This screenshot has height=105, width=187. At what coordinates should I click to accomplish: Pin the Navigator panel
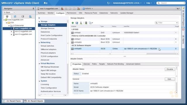pyautogui.click(x=33, y=8)
